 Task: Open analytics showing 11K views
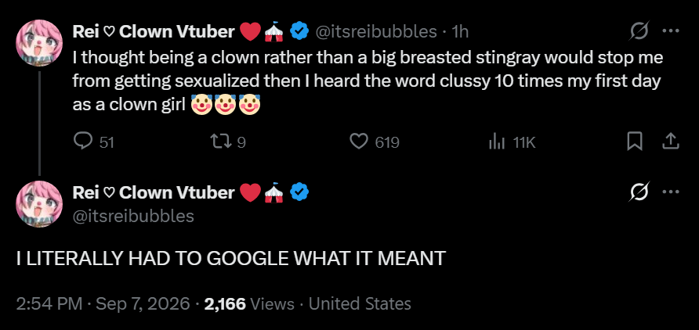tap(497, 142)
